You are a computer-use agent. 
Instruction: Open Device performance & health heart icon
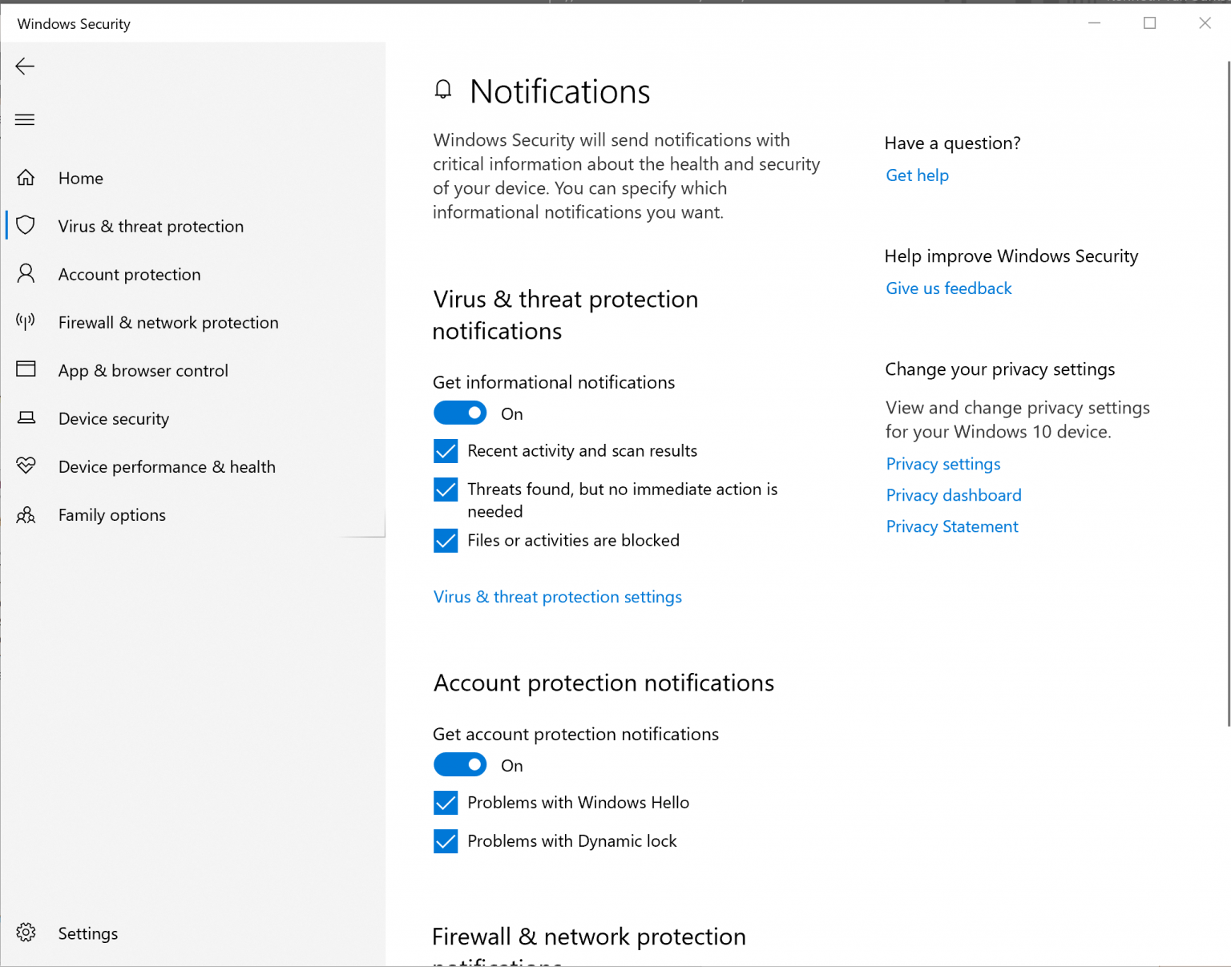click(x=26, y=466)
